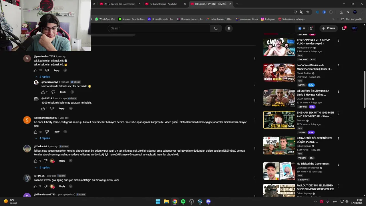Reply to @yusuferdem7628's comment
Screen dimensions: 366x206
tap(57, 70)
